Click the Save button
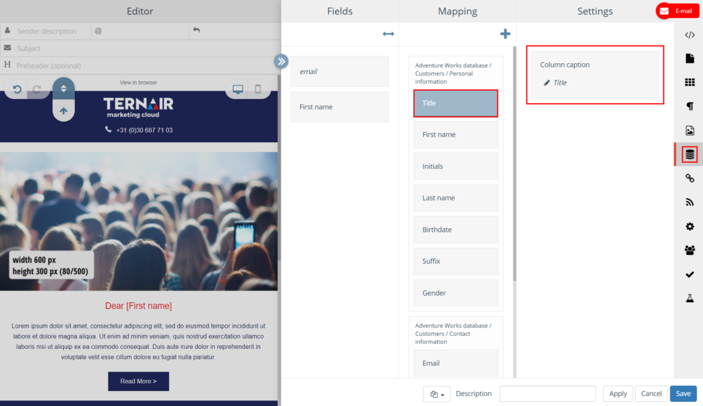 coord(683,394)
